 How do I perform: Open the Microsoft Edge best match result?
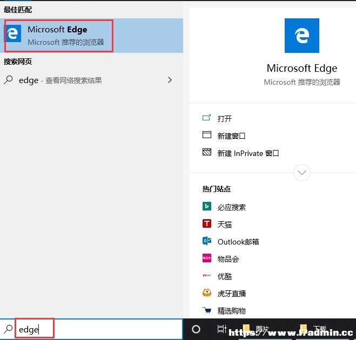coord(91,36)
